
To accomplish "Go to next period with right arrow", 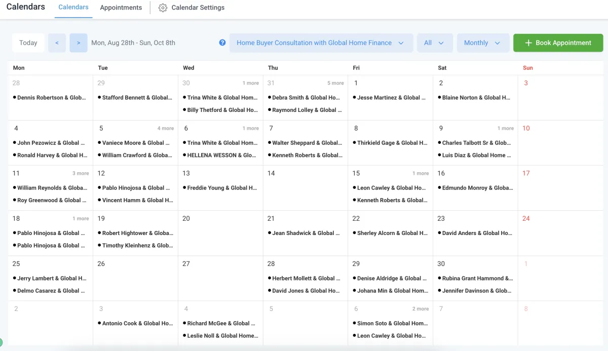I will click(x=79, y=43).
